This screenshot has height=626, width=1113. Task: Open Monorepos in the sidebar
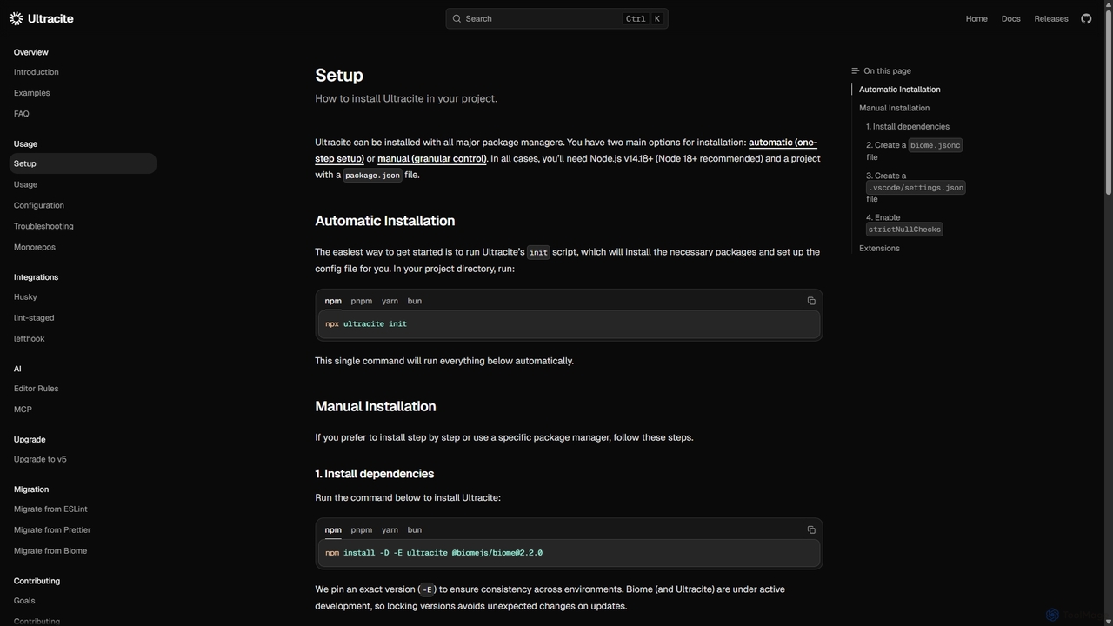click(x=35, y=247)
